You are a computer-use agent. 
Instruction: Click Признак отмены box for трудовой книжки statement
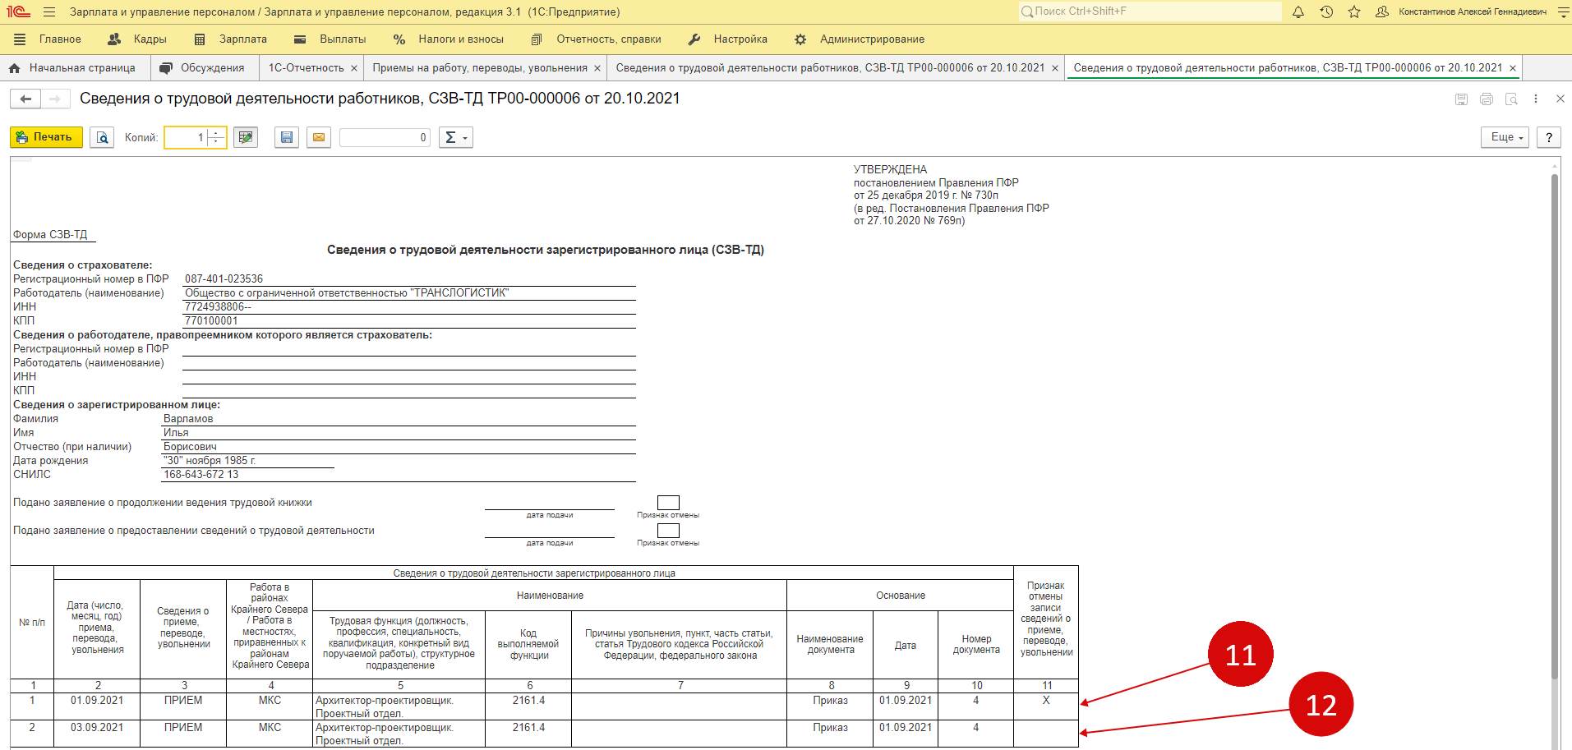pyautogui.click(x=668, y=503)
